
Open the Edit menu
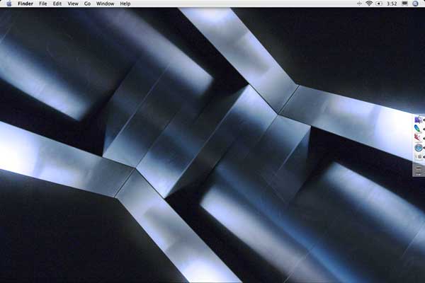click(x=57, y=4)
